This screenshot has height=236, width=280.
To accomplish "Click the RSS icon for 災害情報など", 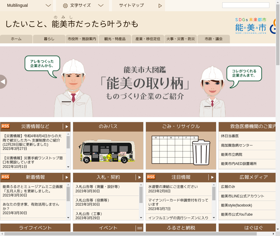I will pos(6,126).
